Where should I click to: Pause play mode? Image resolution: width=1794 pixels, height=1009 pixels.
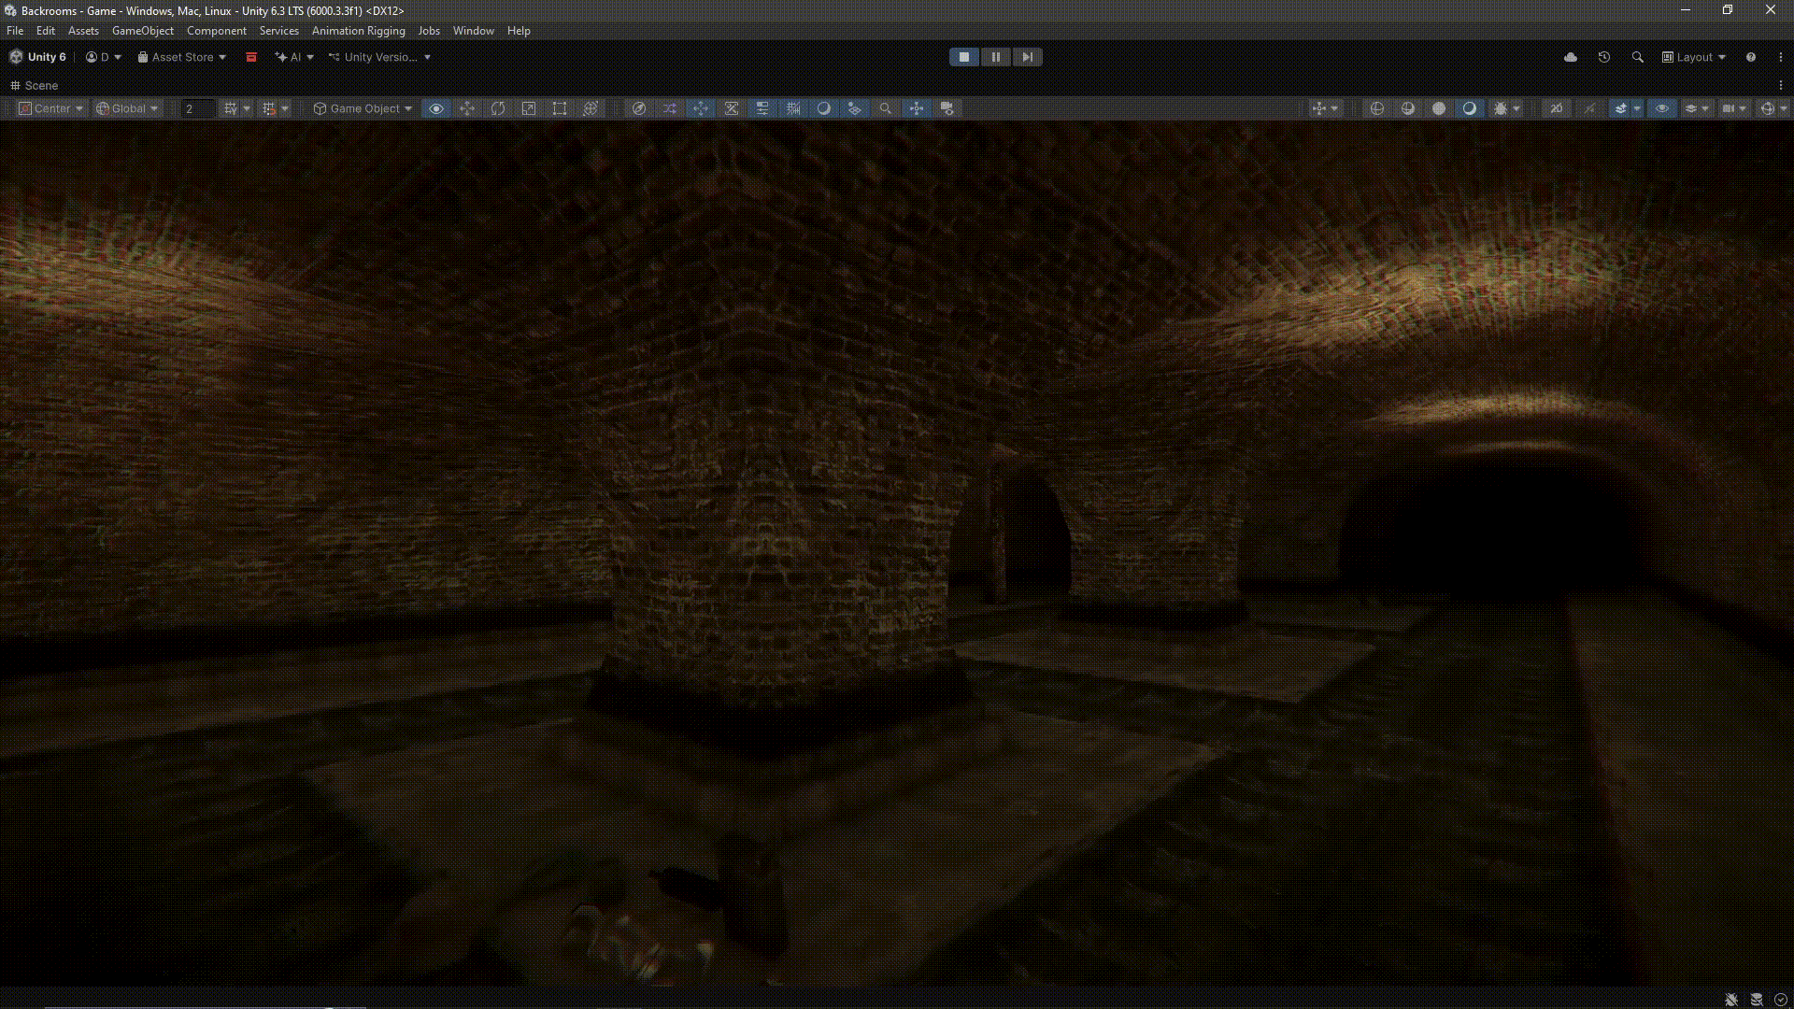(996, 57)
